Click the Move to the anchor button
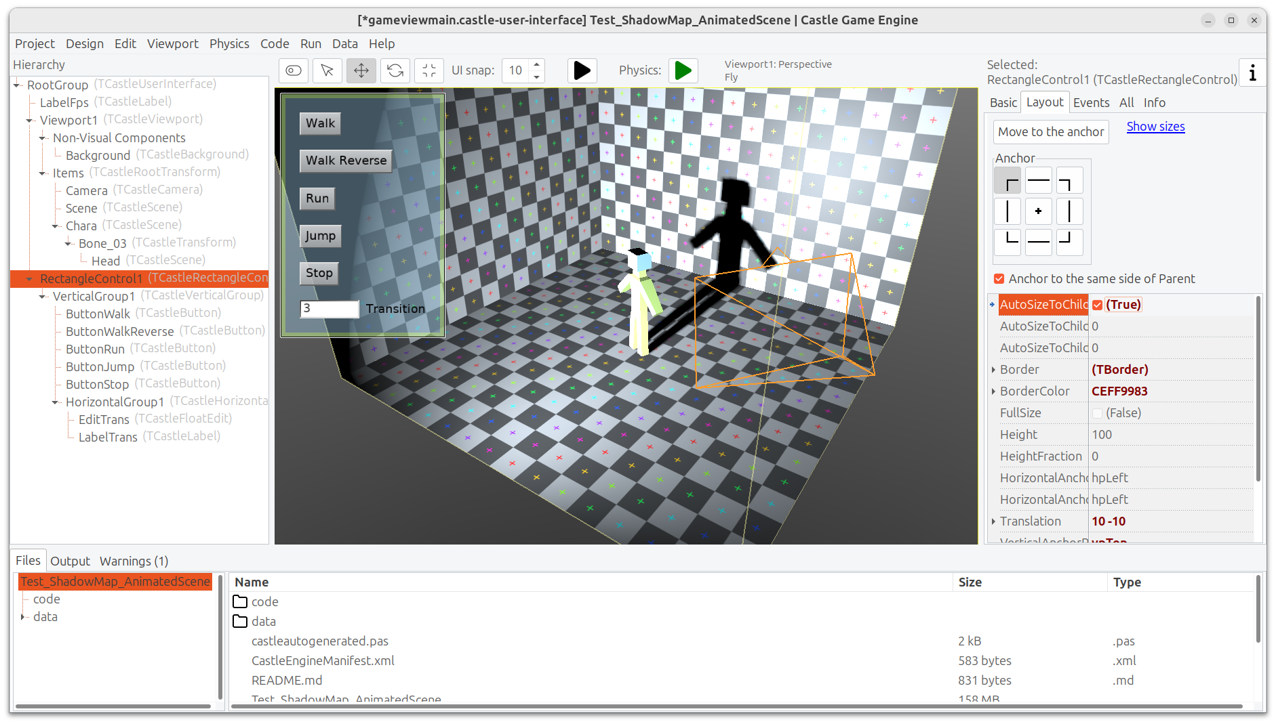1276x724 pixels. tap(1050, 131)
